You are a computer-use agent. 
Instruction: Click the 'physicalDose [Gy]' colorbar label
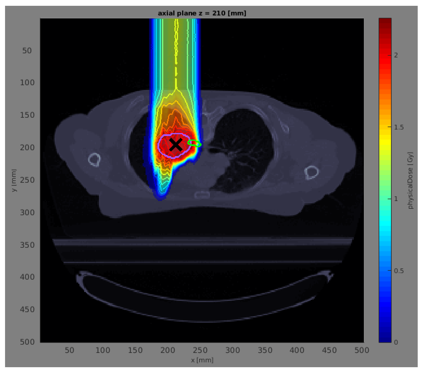tap(410, 180)
